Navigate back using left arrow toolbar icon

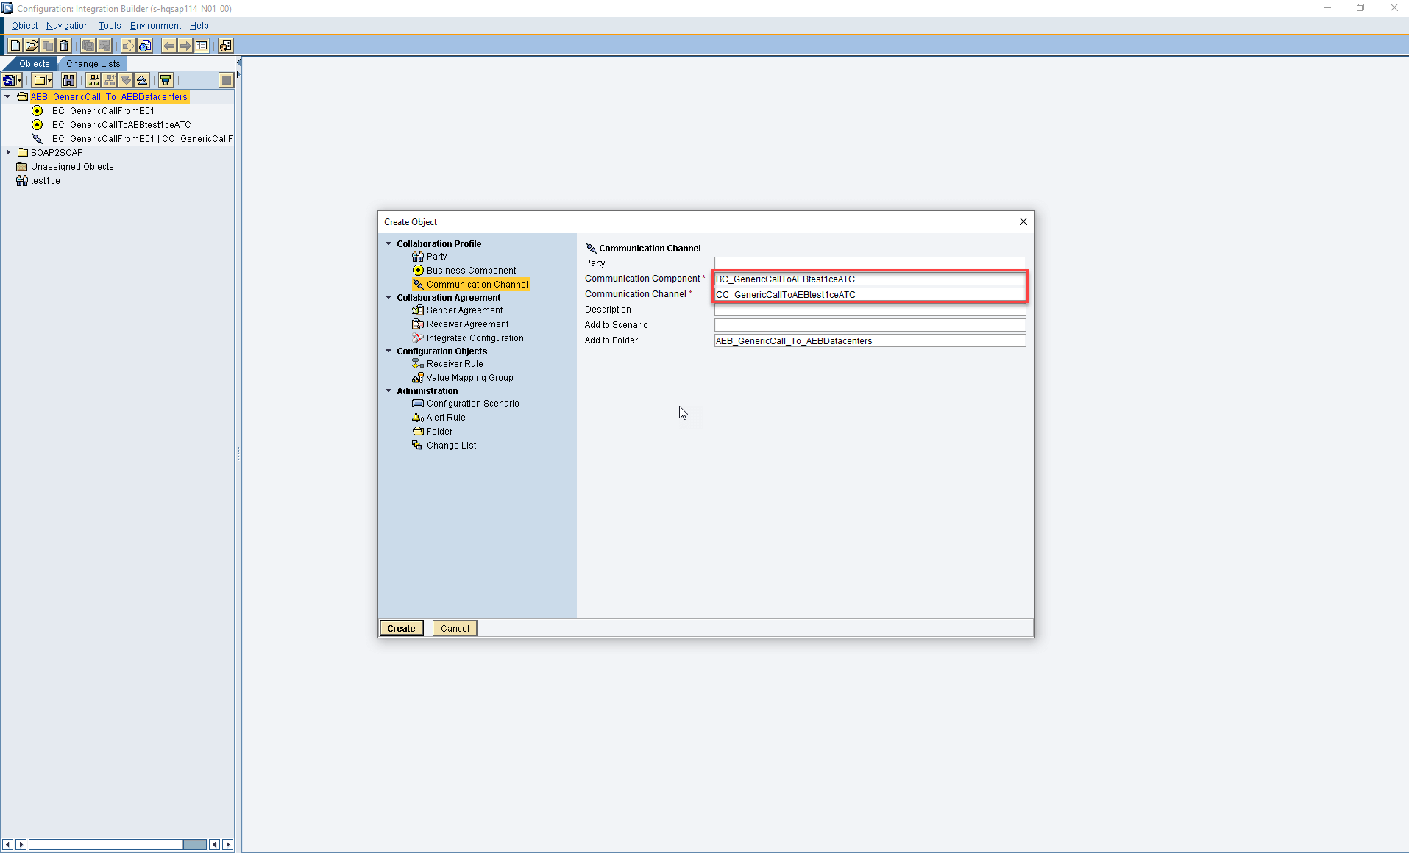point(169,46)
